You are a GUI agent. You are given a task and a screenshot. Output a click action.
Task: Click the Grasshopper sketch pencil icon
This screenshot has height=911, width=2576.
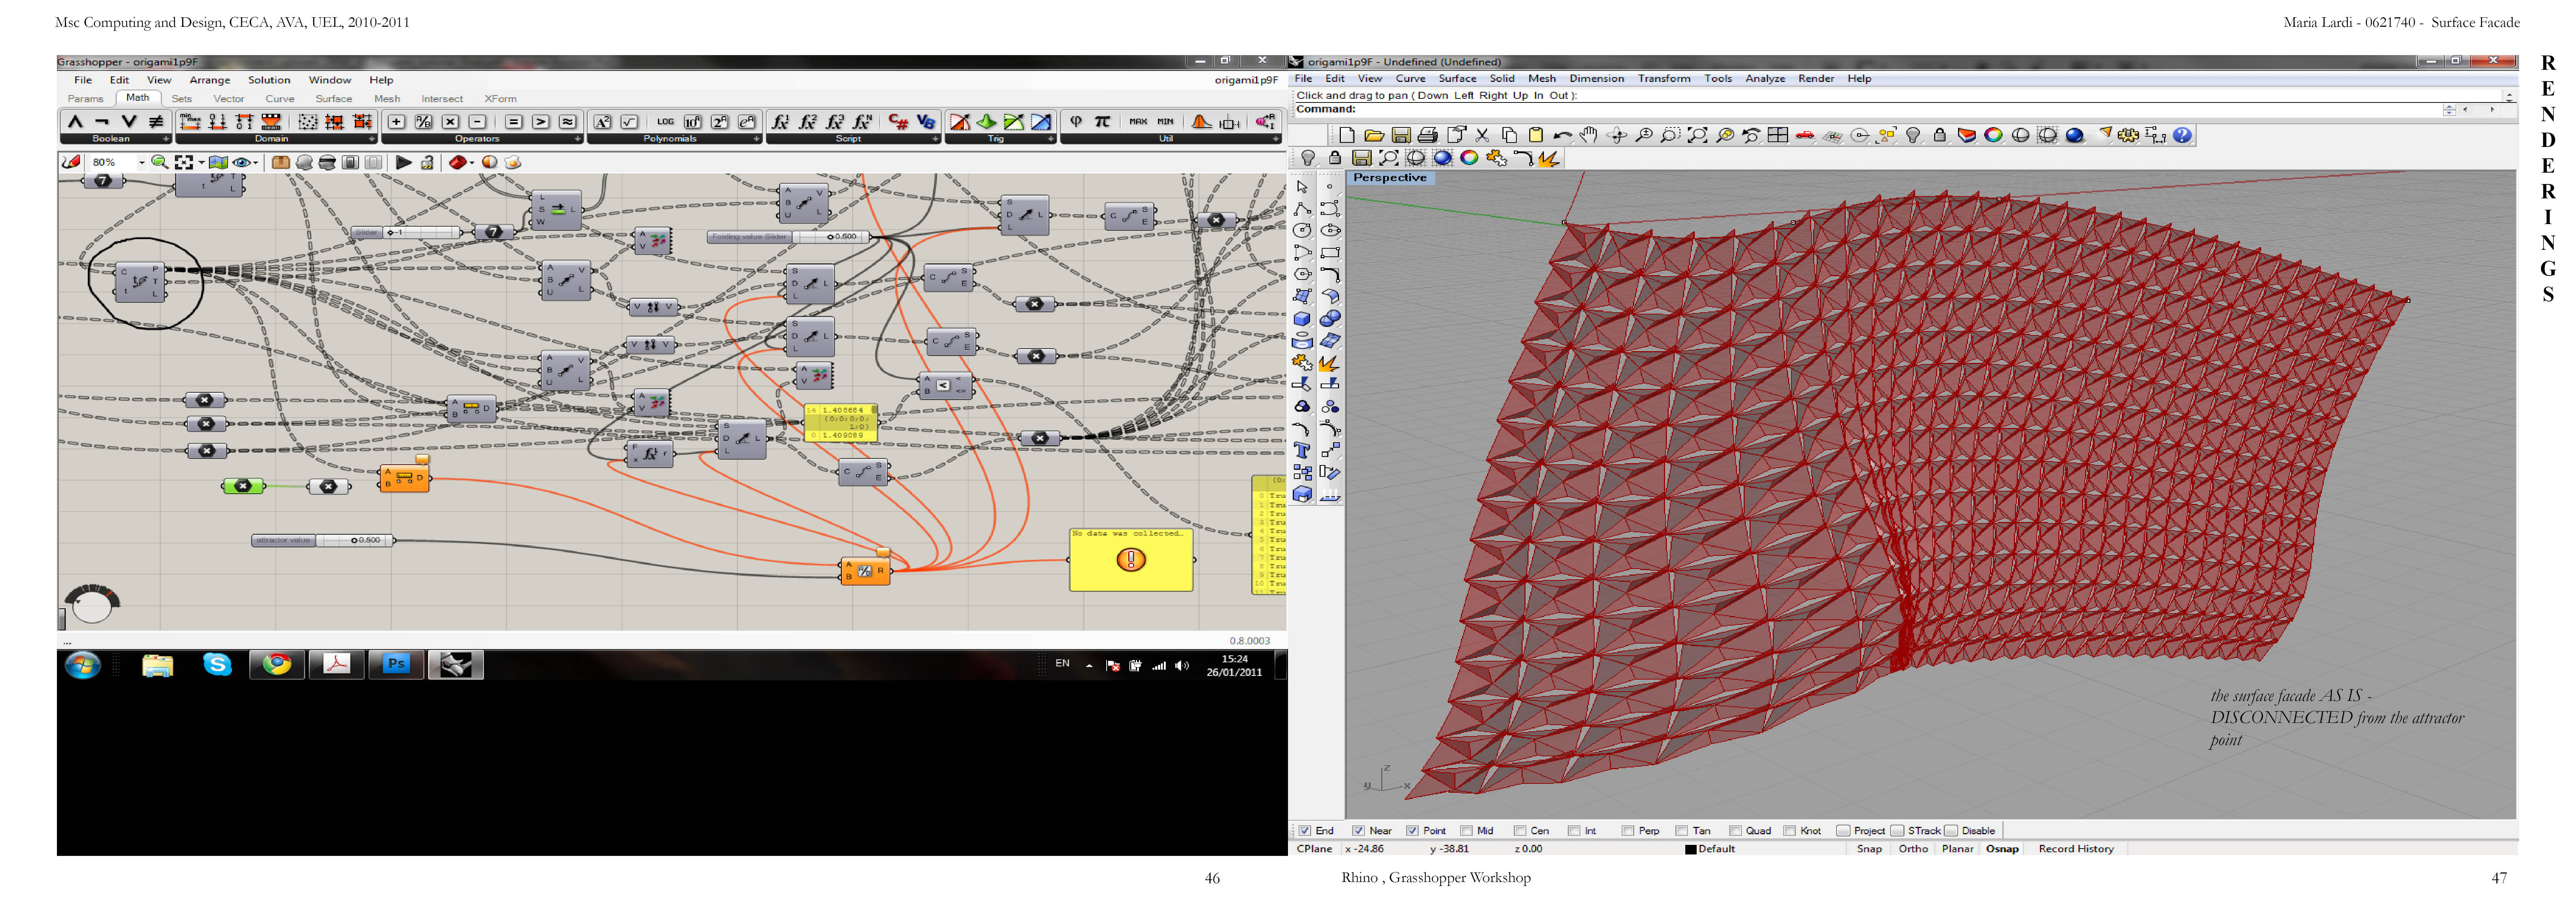[x=71, y=162]
